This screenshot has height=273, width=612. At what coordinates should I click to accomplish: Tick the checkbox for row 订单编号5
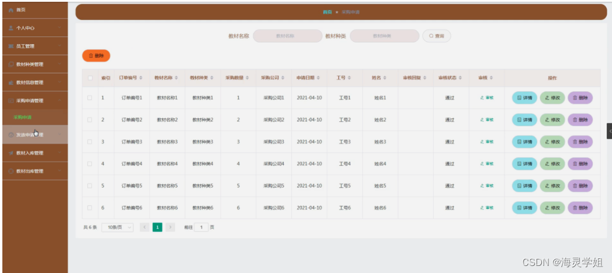point(90,186)
